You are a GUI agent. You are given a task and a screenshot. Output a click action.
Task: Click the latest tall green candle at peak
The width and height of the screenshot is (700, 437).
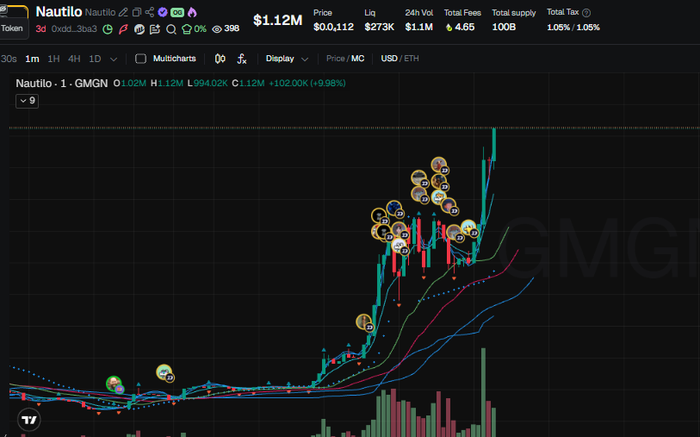pos(494,144)
